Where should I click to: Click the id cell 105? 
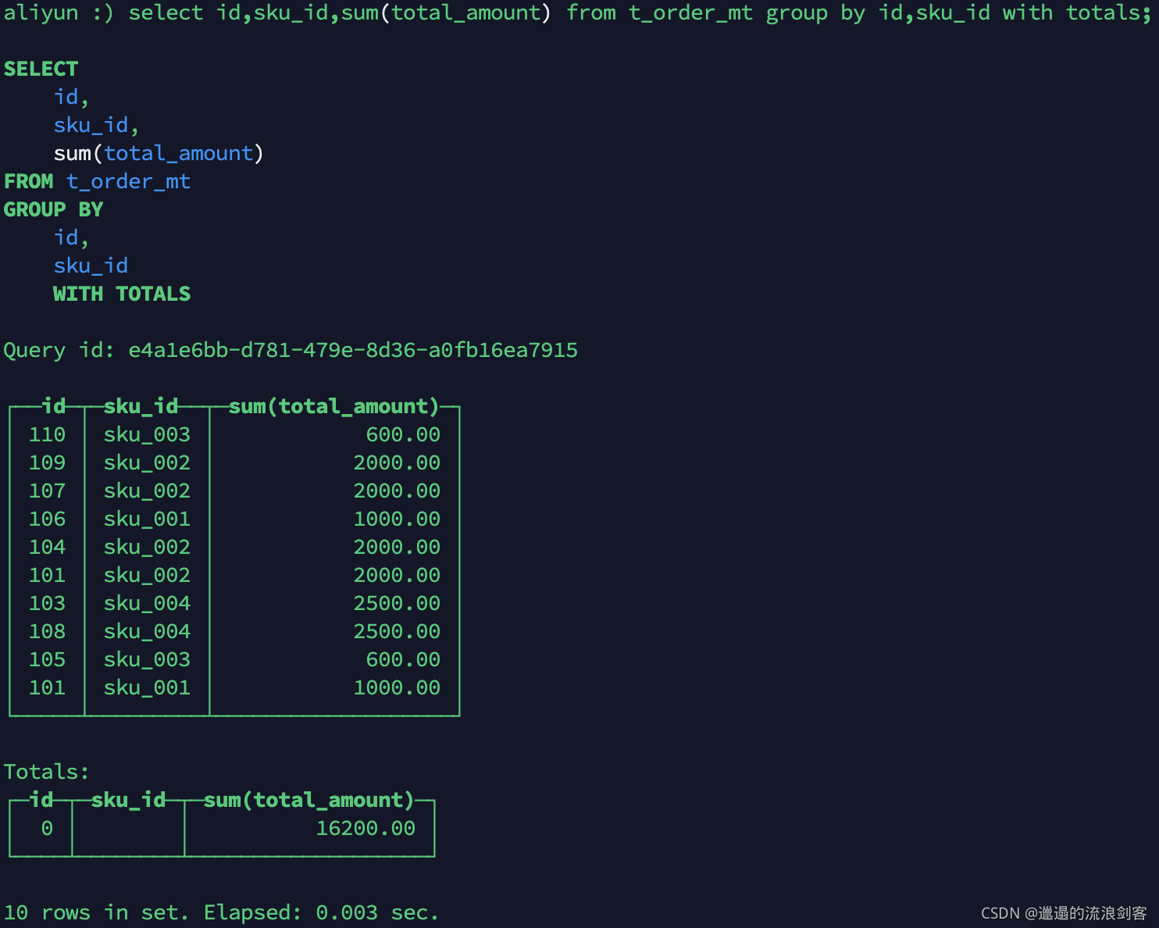[x=47, y=659]
